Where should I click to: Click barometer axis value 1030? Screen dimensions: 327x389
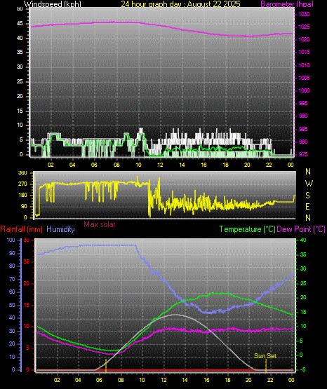[304, 14]
